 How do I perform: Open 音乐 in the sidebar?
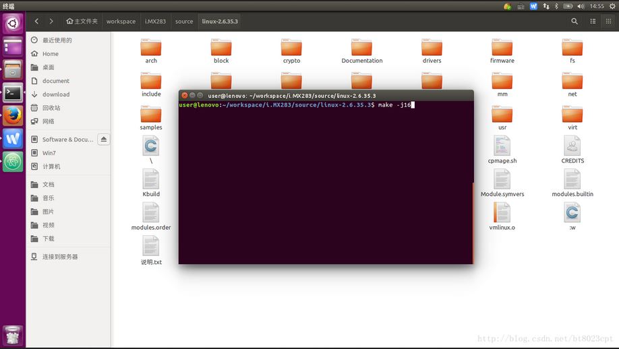[68, 198]
